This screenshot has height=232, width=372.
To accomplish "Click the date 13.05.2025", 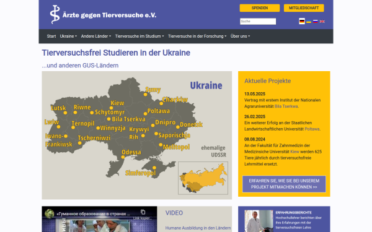I will coord(255,94).
